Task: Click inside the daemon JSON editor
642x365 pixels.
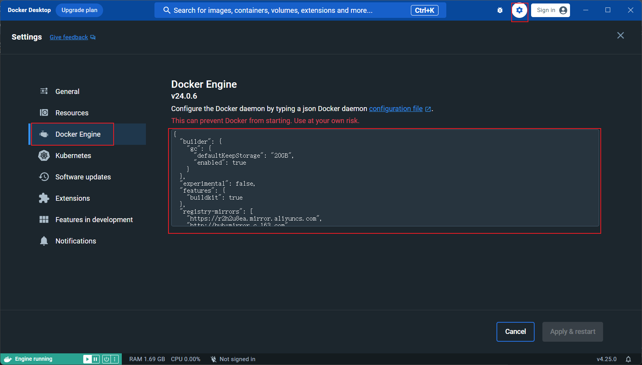Action: pos(384,178)
